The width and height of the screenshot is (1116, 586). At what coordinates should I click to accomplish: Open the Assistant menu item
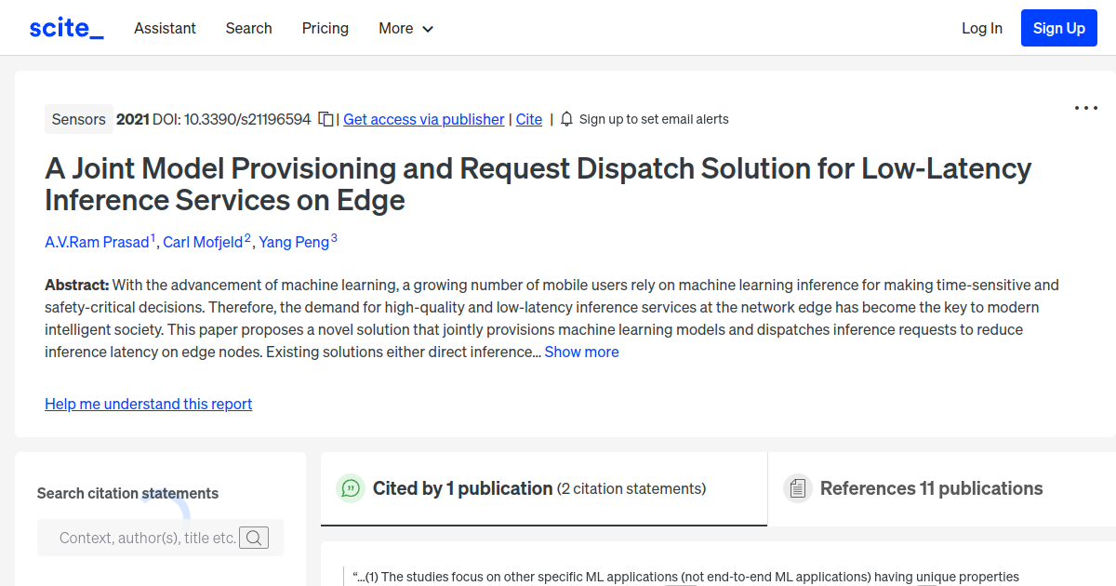click(165, 28)
